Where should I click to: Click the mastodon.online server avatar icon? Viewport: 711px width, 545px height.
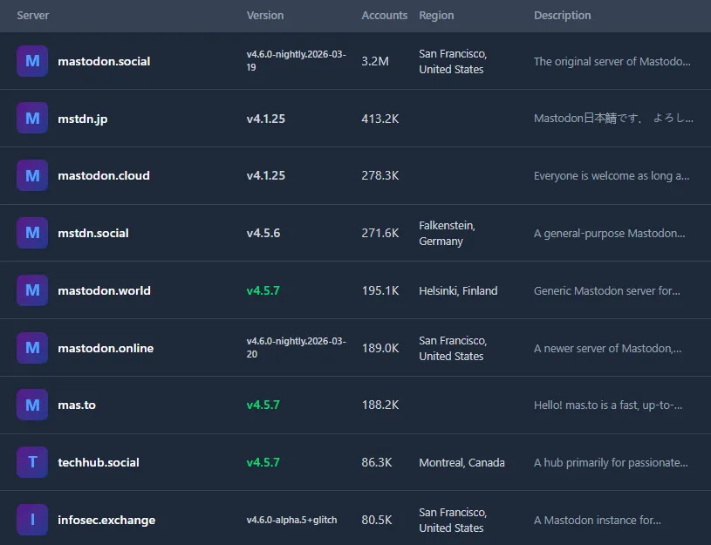(32, 348)
